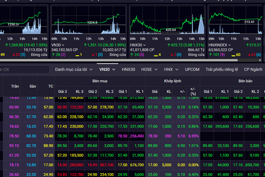Open the Trái phiếu riêng lẻ tab
The height and width of the screenshot is (177, 265).
[222, 69]
